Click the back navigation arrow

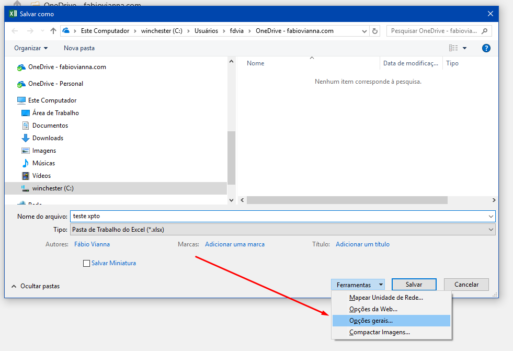click(15, 31)
